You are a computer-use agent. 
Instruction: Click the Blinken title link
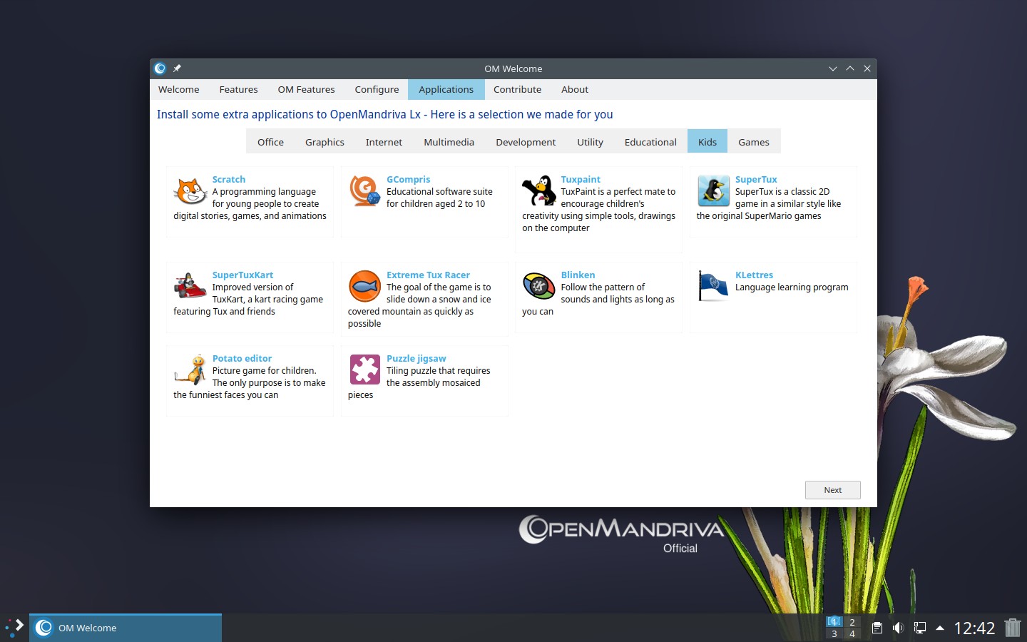coord(578,275)
